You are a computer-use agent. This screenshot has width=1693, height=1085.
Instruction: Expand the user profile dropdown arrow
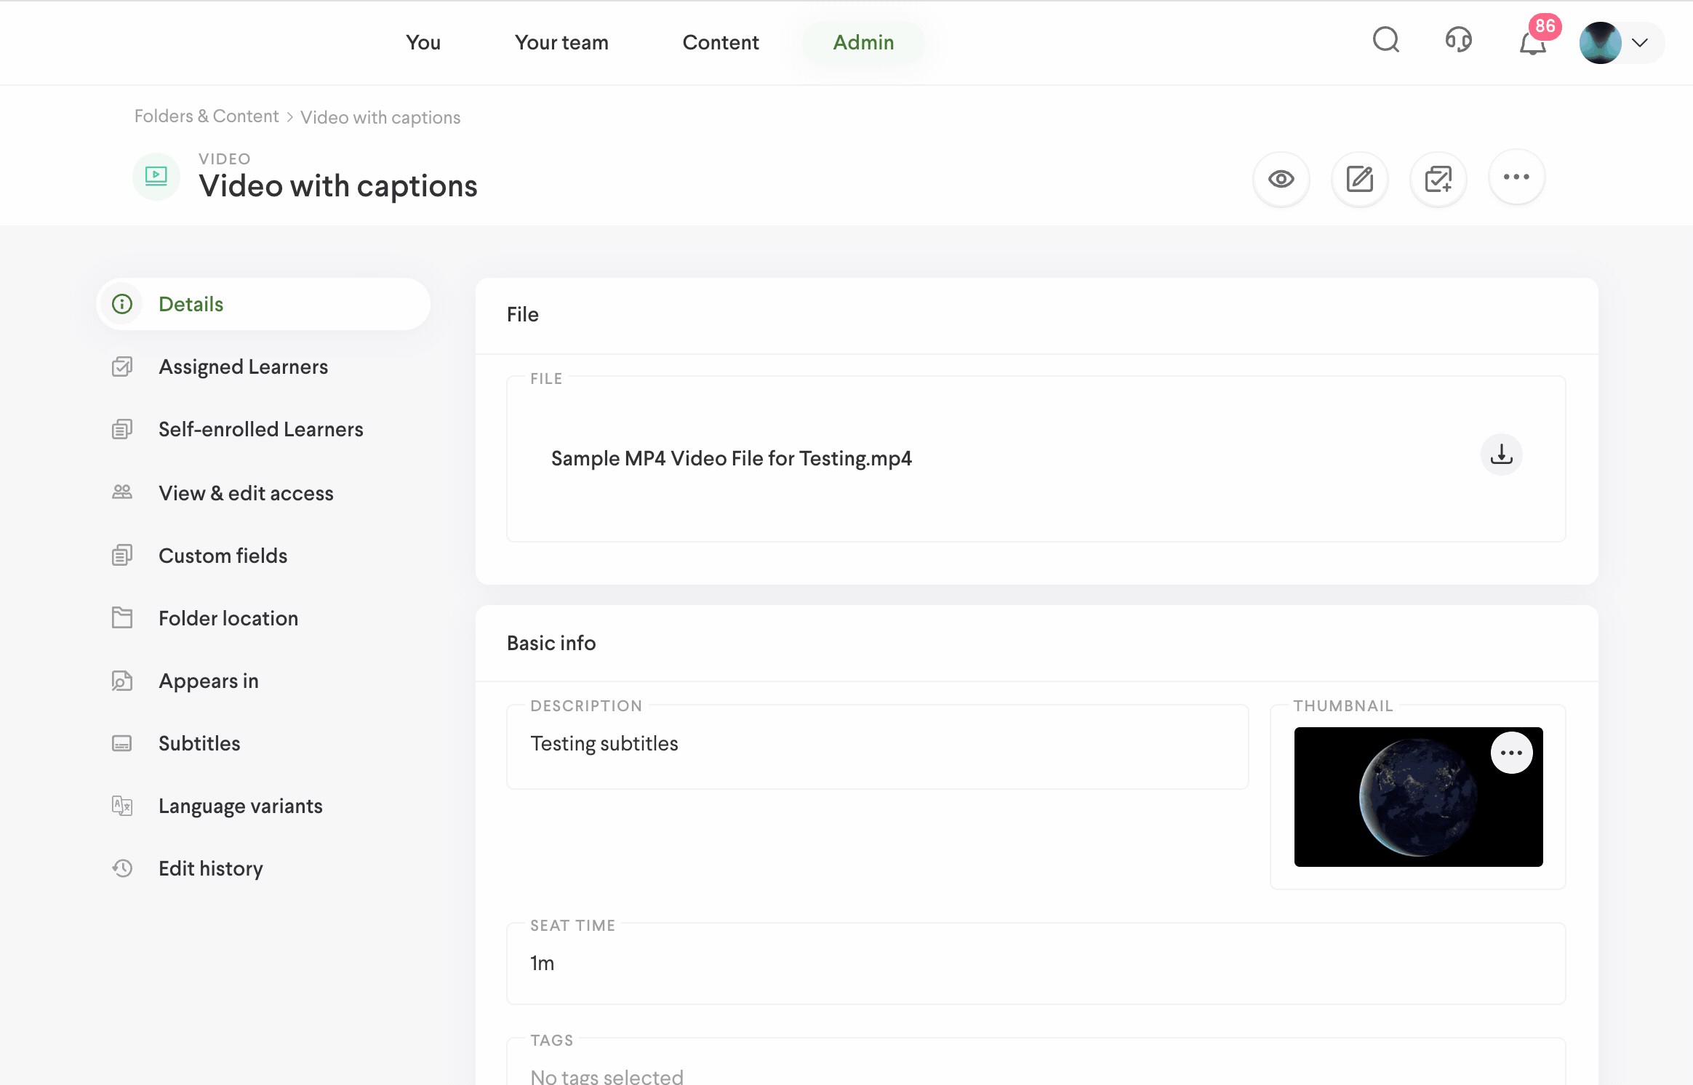click(1639, 43)
